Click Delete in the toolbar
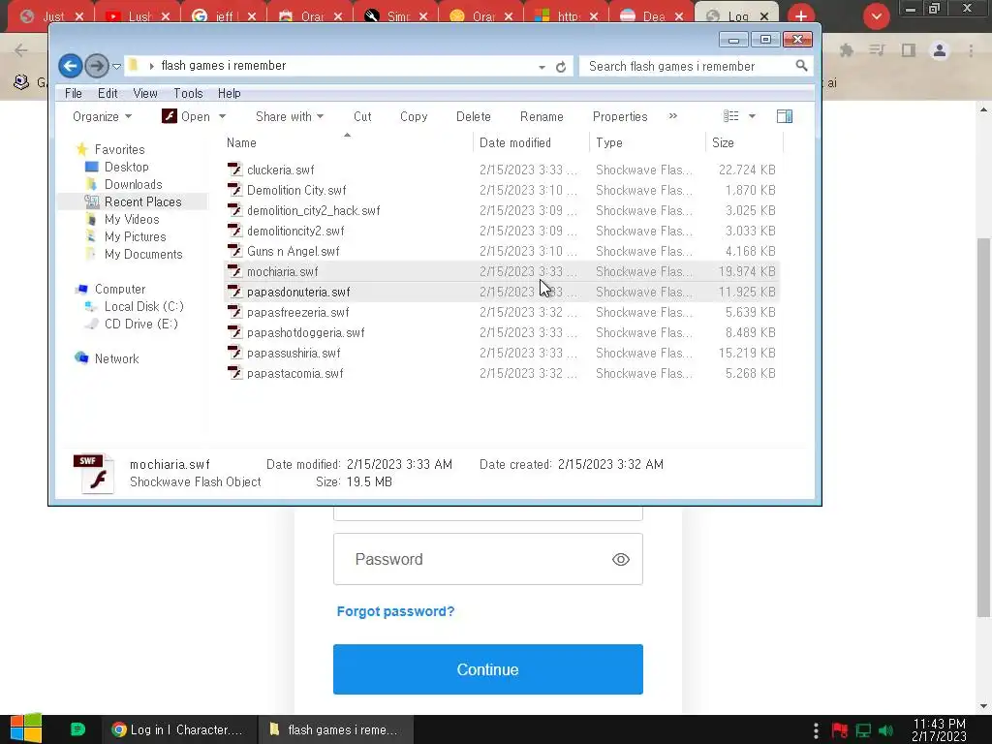 pos(473,116)
